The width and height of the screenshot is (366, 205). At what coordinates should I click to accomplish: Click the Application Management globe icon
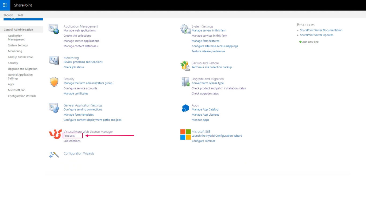(x=54, y=28)
